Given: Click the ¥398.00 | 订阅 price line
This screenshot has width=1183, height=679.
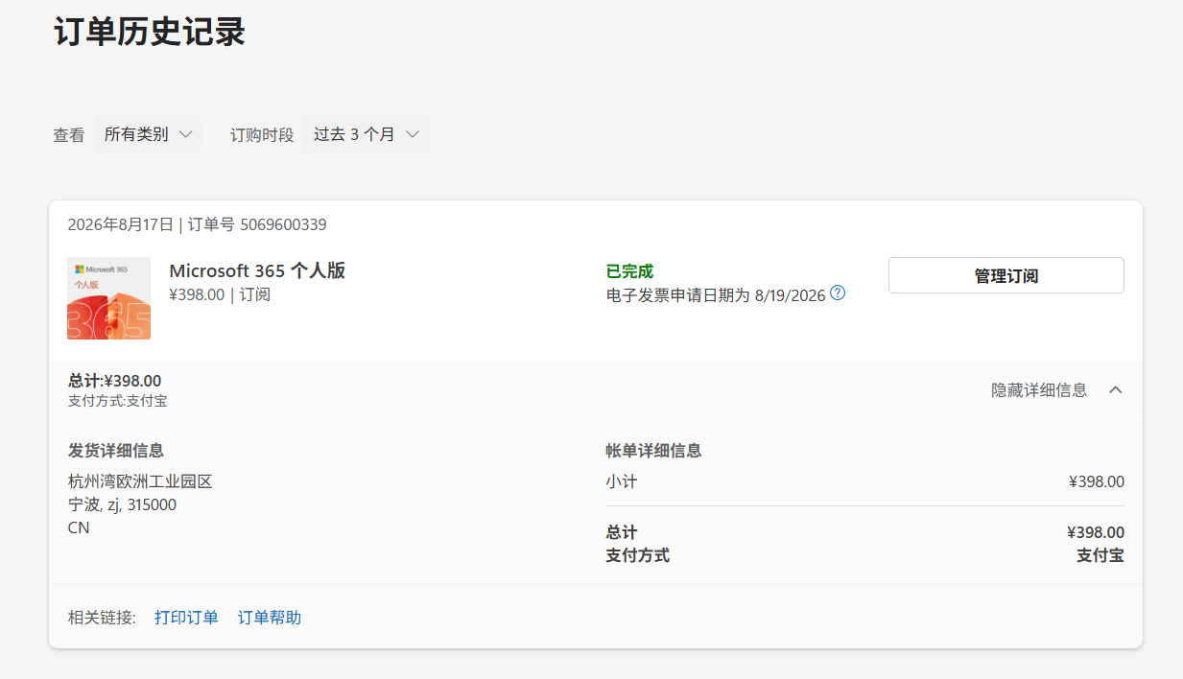Looking at the screenshot, I should click(220, 294).
